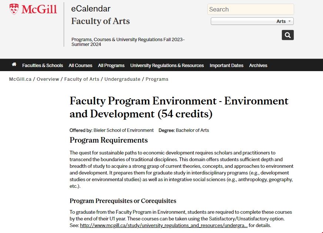Open All Programs
323x233 pixels.
(111, 65)
